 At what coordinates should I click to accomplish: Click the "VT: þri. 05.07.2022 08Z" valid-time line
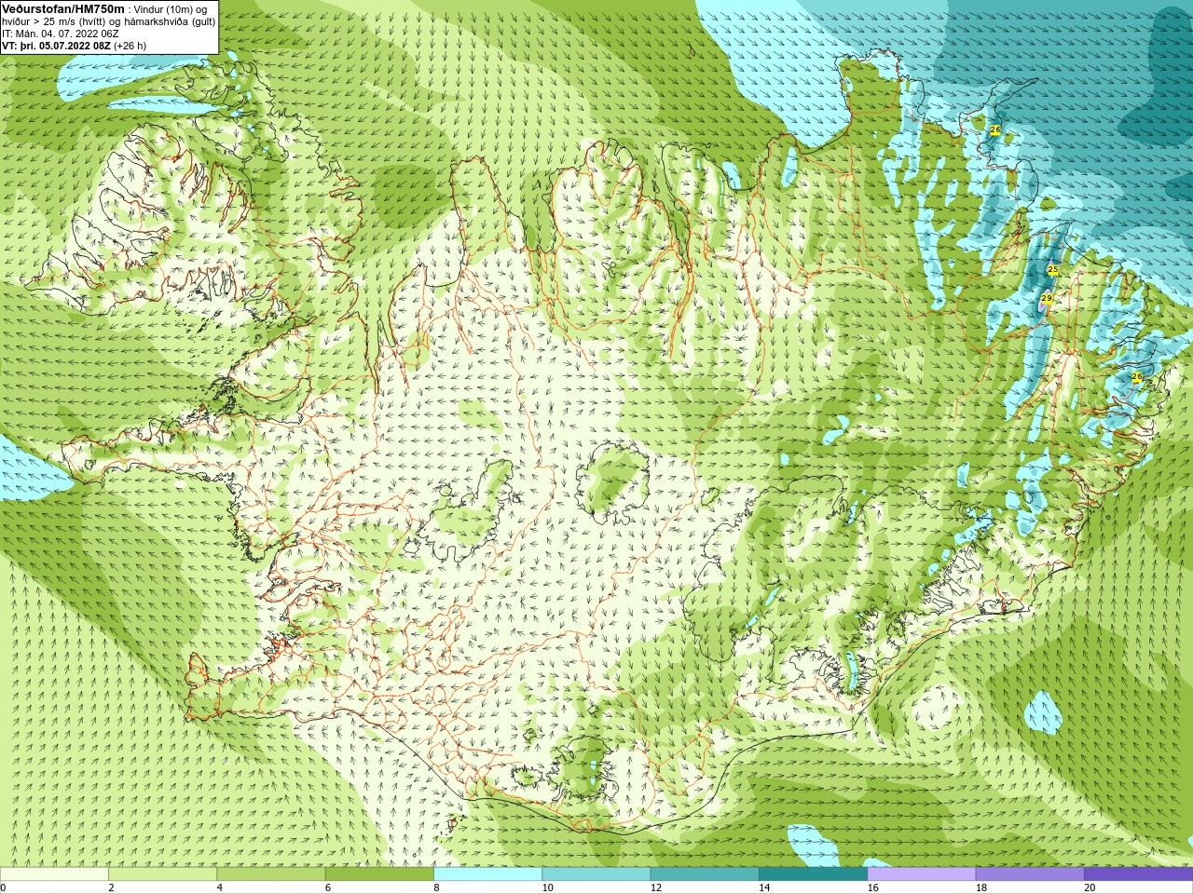pos(56,46)
